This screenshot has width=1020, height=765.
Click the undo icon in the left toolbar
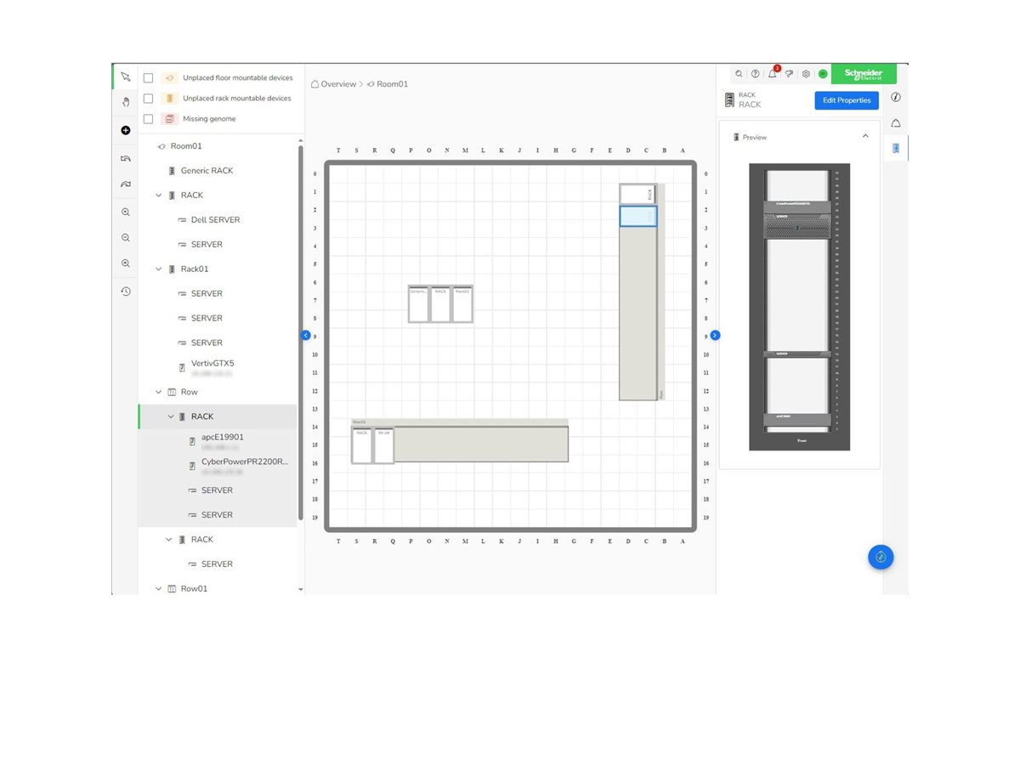click(x=125, y=158)
